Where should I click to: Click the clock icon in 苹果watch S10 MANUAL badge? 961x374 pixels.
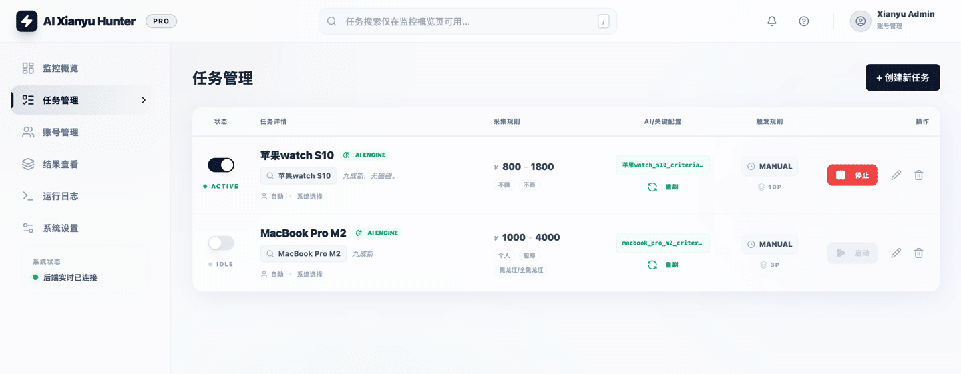coord(751,167)
